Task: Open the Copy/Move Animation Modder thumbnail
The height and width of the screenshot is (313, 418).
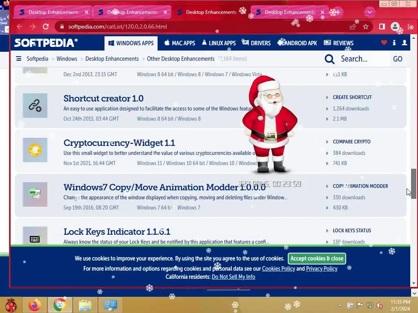Action: pyautogui.click(x=35, y=194)
